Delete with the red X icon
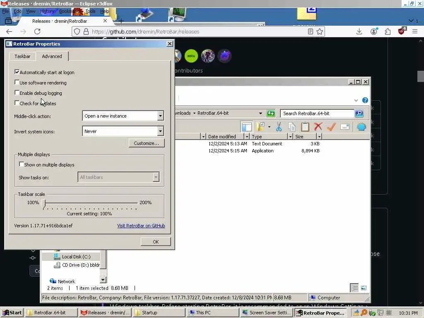 tap(318, 127)
